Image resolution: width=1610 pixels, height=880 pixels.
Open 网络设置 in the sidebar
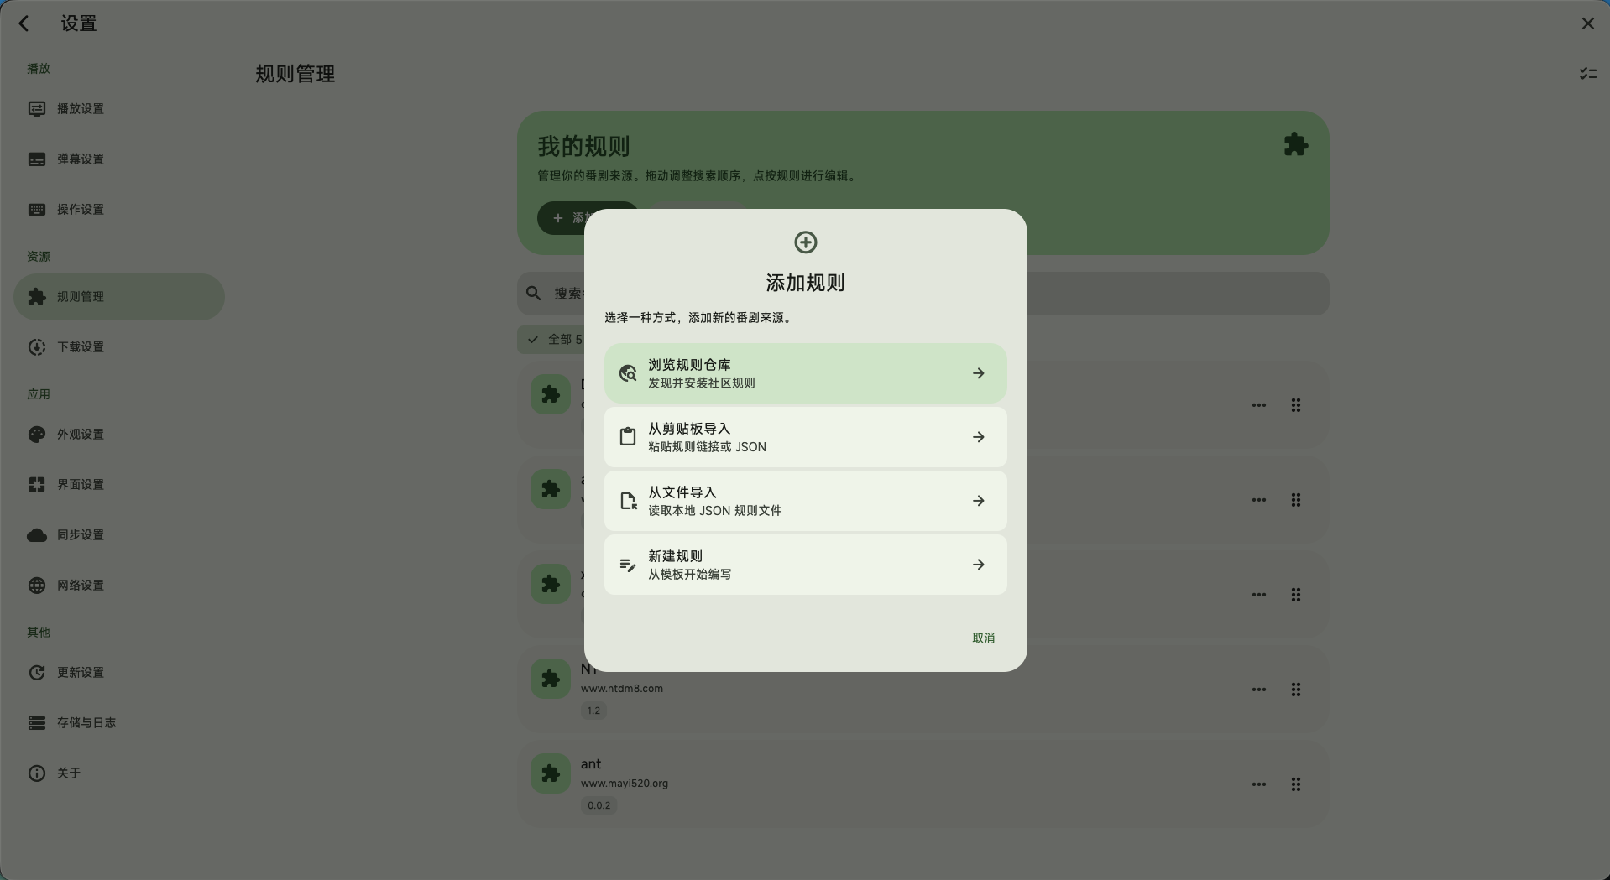tap(119, 586)
